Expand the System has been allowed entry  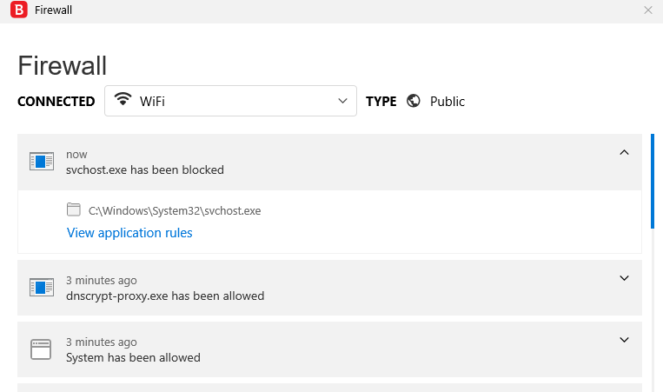(x=623, y=341)
